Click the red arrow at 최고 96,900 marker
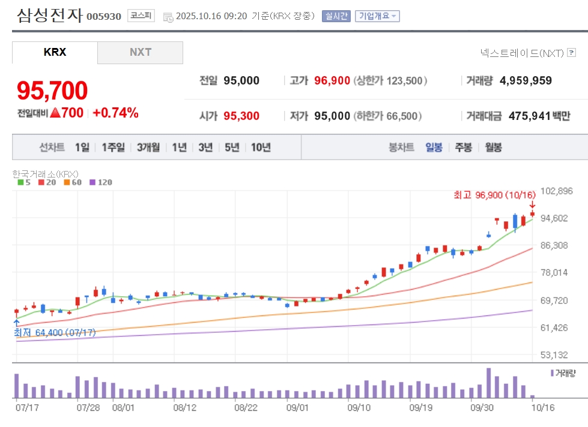 click(532, 205)
